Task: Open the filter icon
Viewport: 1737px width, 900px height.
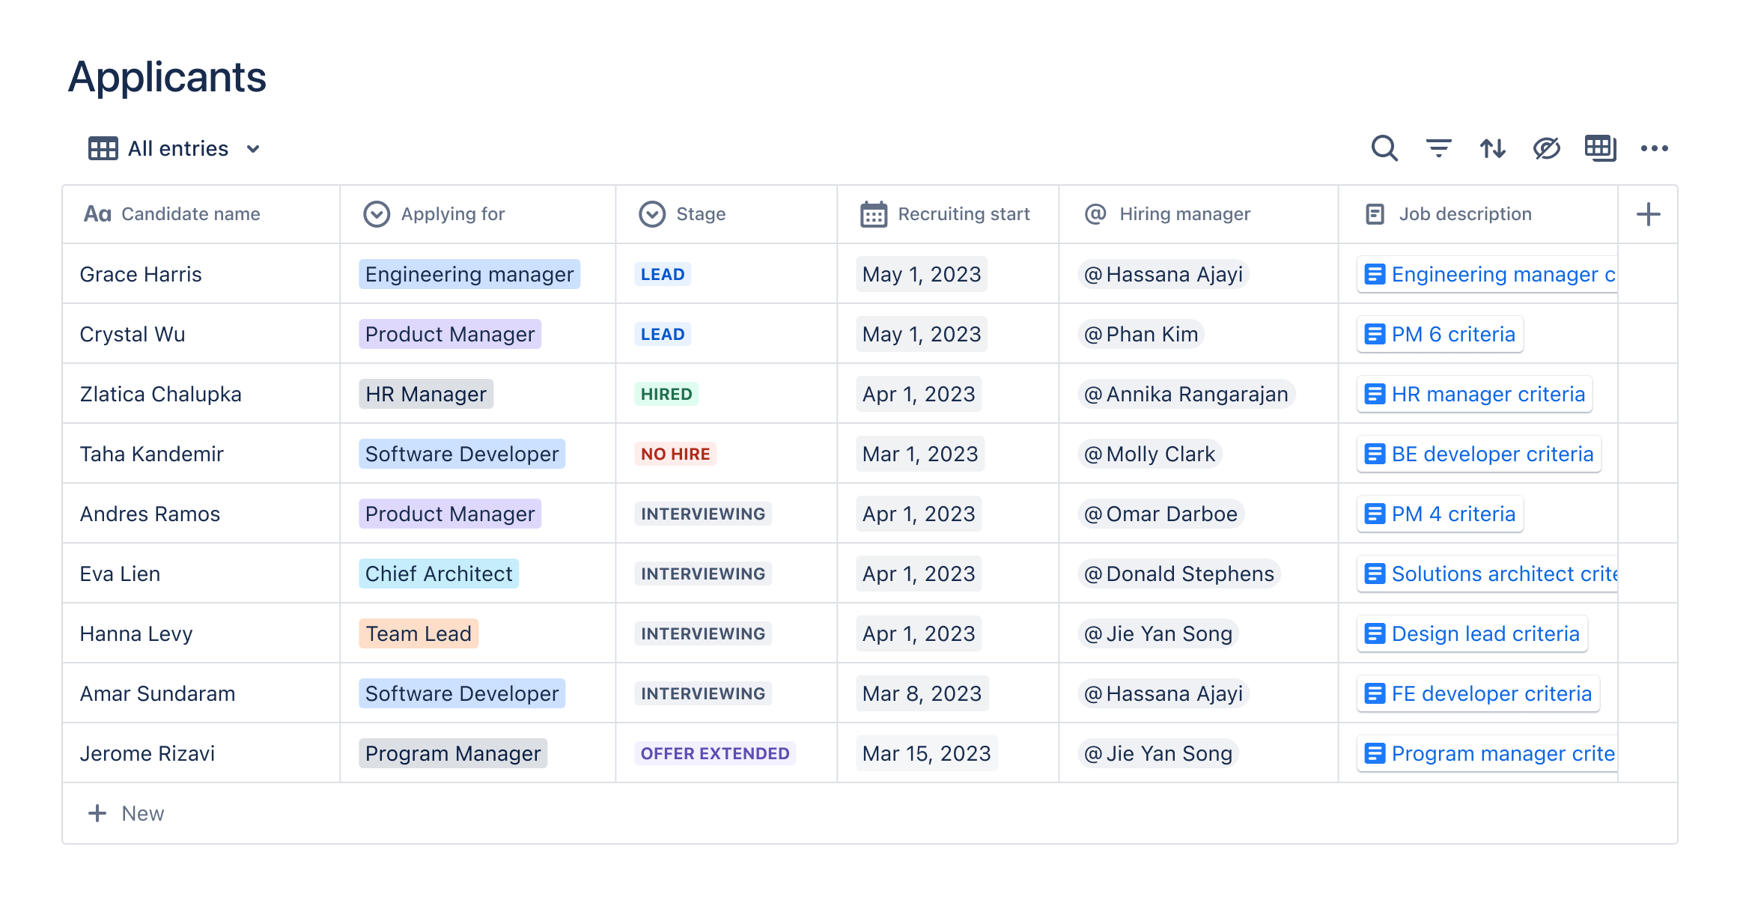Action: click(1438, 148)
